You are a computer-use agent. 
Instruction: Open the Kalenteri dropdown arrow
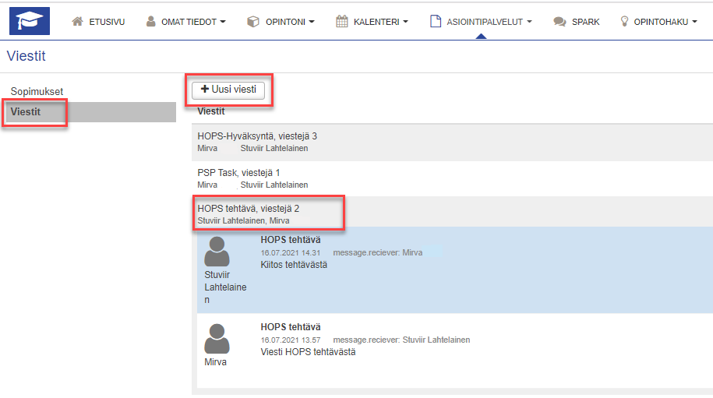405,23
